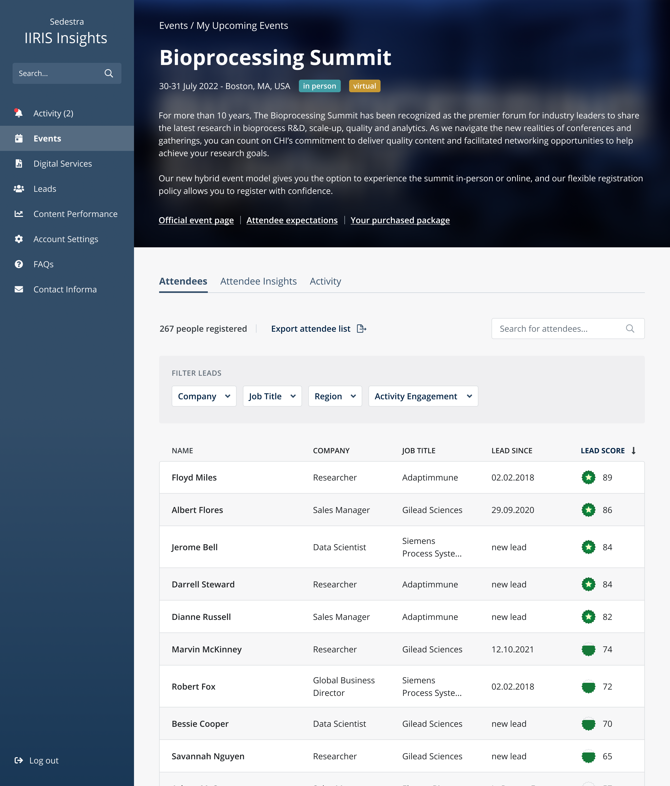Screen dimensions: 670x786
Task: Click the Lead Score sort arrow
Action: pyautogui.click(x=634, y=451)
